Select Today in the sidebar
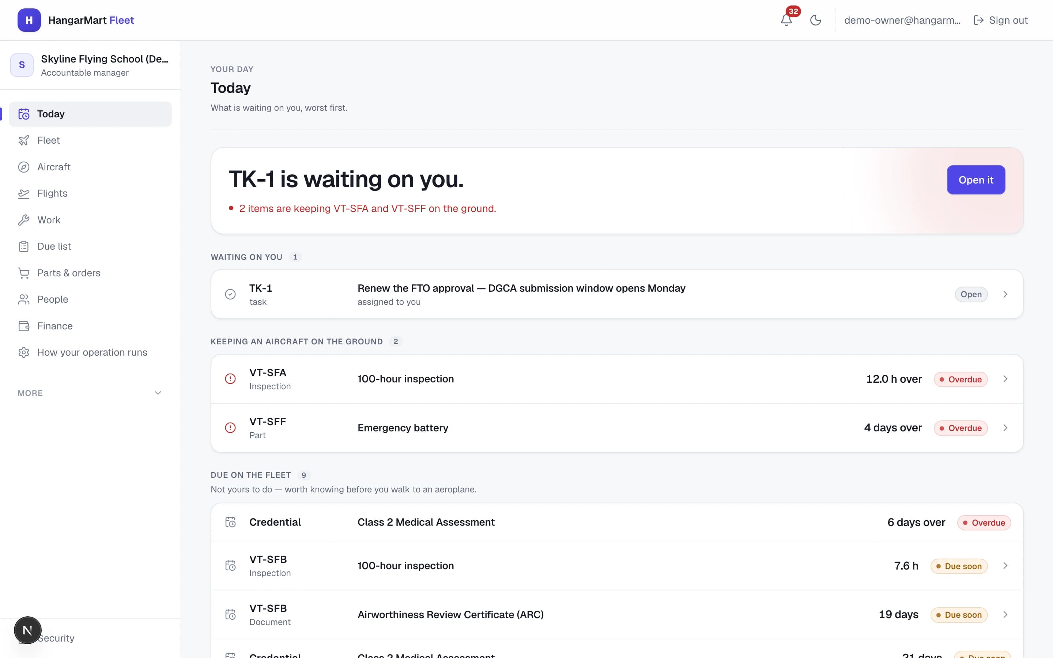 point(90,114)
